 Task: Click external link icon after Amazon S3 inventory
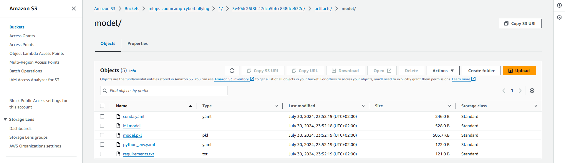[x=252, y=79]
